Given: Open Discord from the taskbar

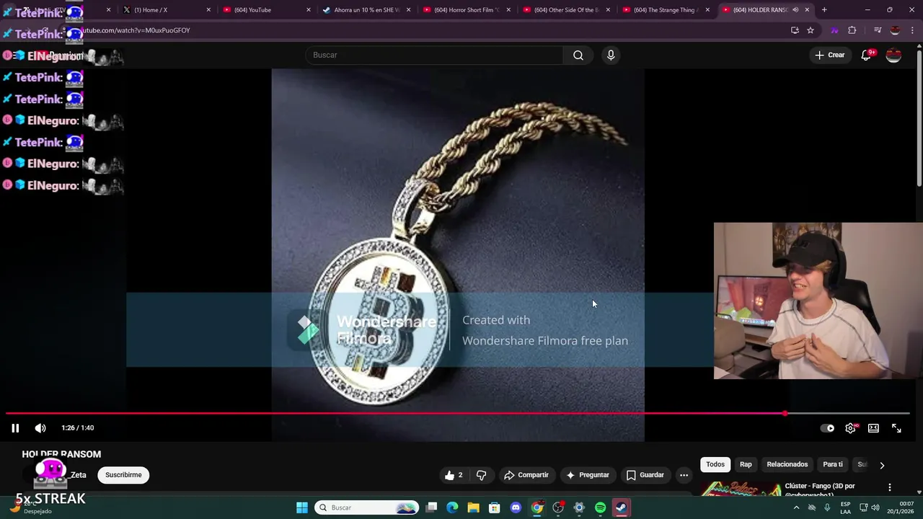Looking at the screenshot, I should pyautogui.click(x=516, y=507).
